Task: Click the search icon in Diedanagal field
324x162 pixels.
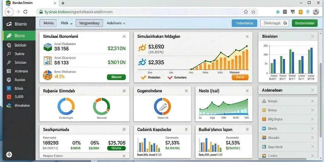Action: [x=285, y=23]
